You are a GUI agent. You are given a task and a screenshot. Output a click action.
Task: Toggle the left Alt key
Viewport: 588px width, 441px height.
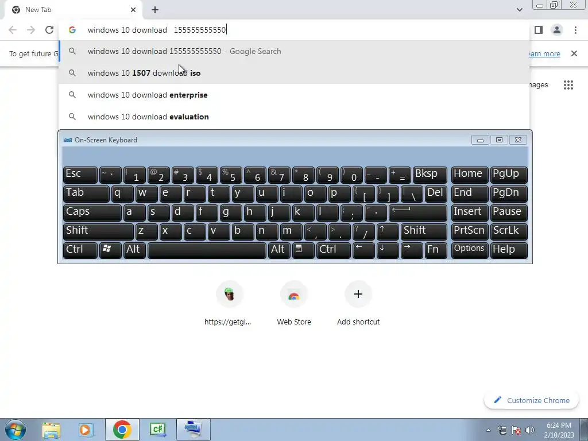pyautogui.click(x=134, y=250)
